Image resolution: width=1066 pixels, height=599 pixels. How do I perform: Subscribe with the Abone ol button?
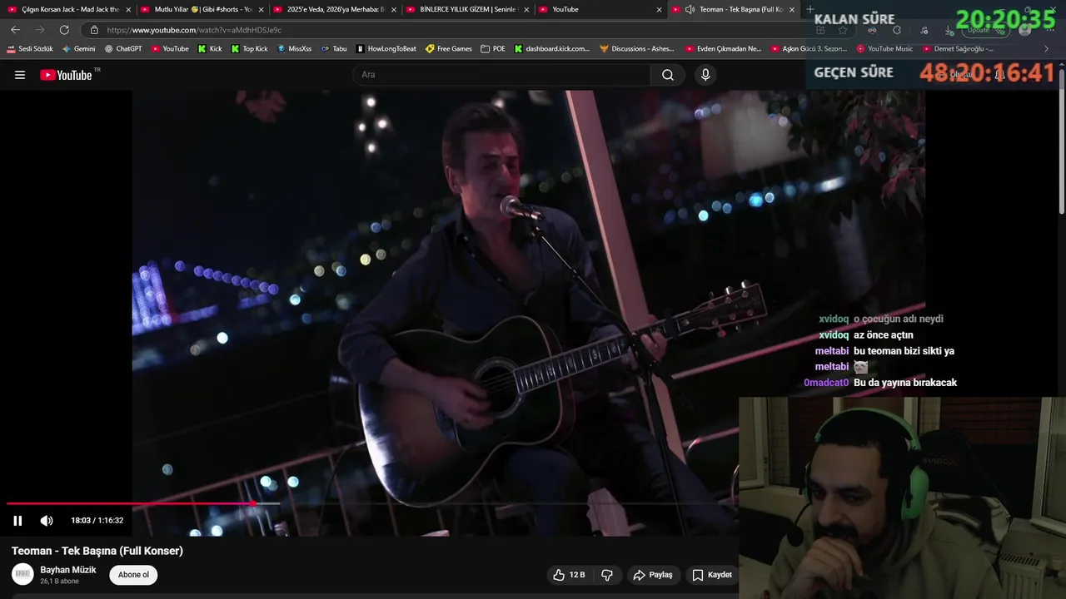pyautogui.click(x=133, y=575)
